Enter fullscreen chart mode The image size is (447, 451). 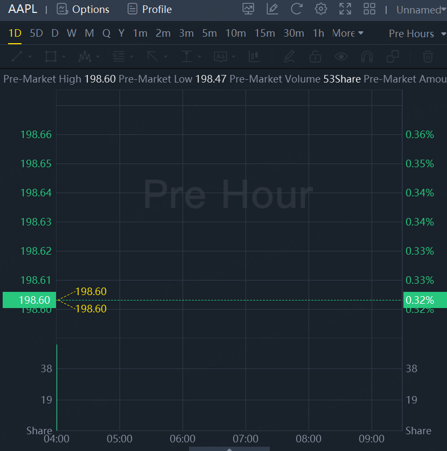[345, 9]
